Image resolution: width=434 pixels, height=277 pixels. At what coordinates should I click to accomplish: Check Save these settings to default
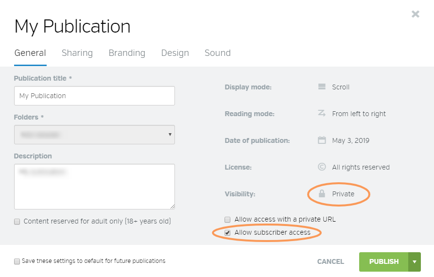click(17, 261)
